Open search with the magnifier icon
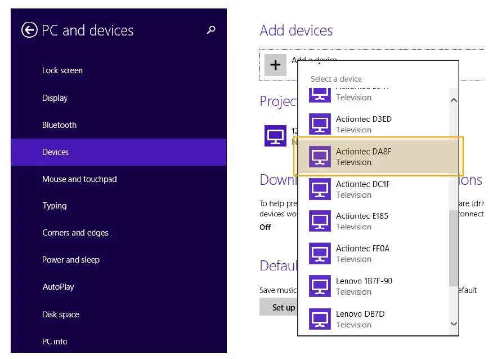Screen dimensions: 502x359 pos(211,30)
